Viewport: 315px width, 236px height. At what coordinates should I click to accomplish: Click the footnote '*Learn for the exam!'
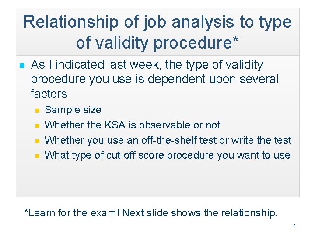click(71, 213)
